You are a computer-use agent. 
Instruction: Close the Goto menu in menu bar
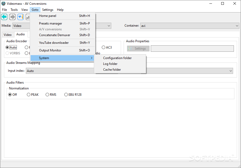(x=35, y=10)
